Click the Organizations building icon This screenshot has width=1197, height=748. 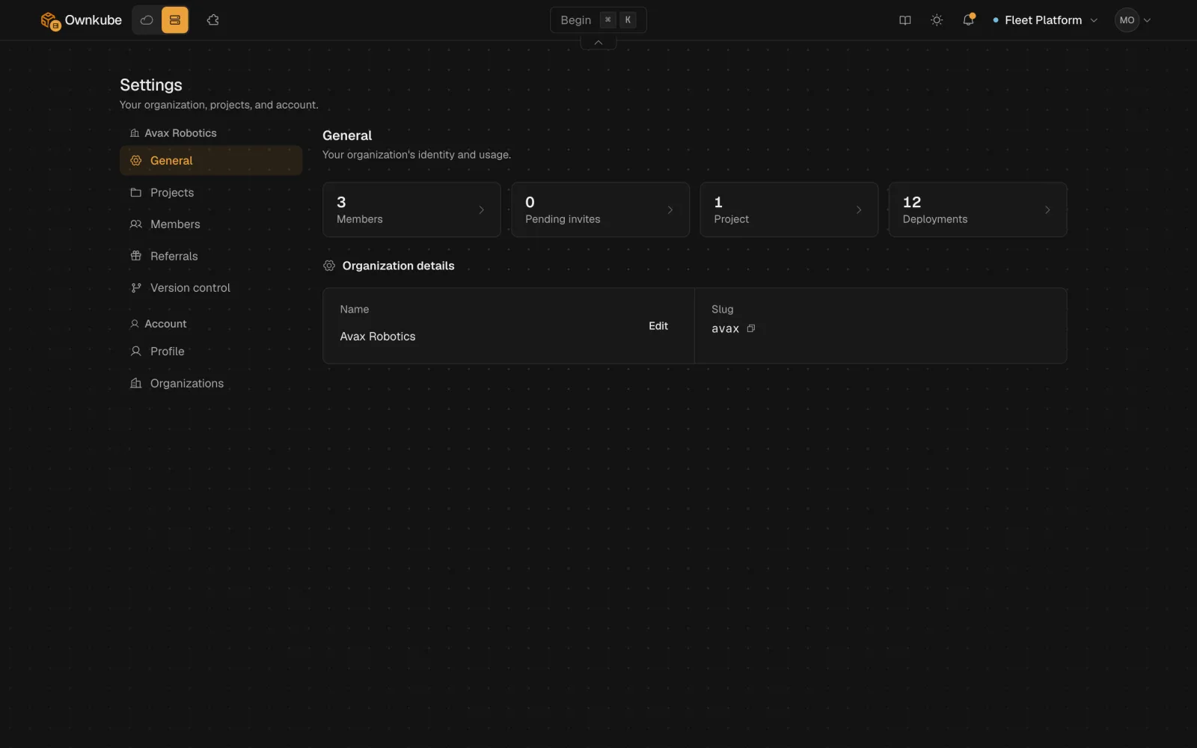tap(136, 383)
